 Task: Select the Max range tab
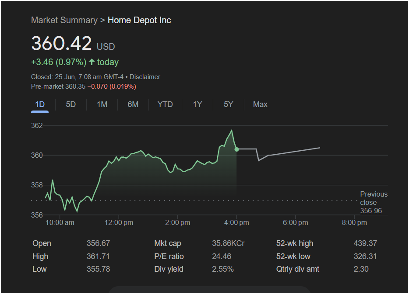[x=260, y=104]
